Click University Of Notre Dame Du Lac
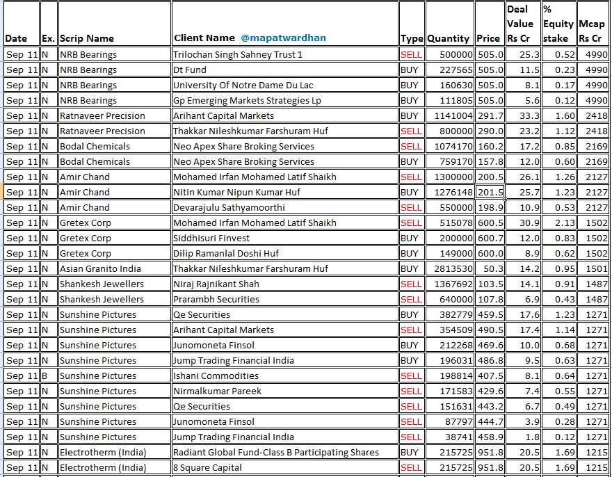Image resolution: width=612 pixels, height=477 pixels. click(285, 85)
